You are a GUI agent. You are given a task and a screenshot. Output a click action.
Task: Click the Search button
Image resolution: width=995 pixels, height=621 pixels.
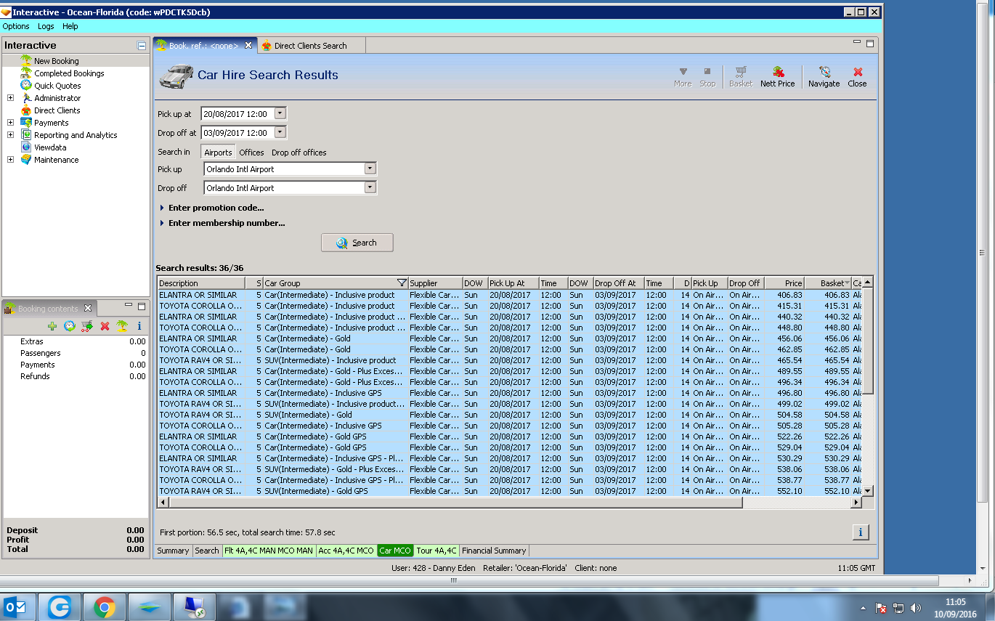[x=357, y=243]
